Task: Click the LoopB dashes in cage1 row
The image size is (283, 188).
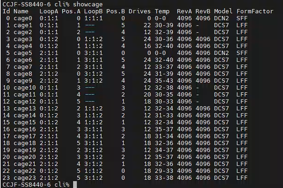Action: pyautogui.click(x=90, y=25)
